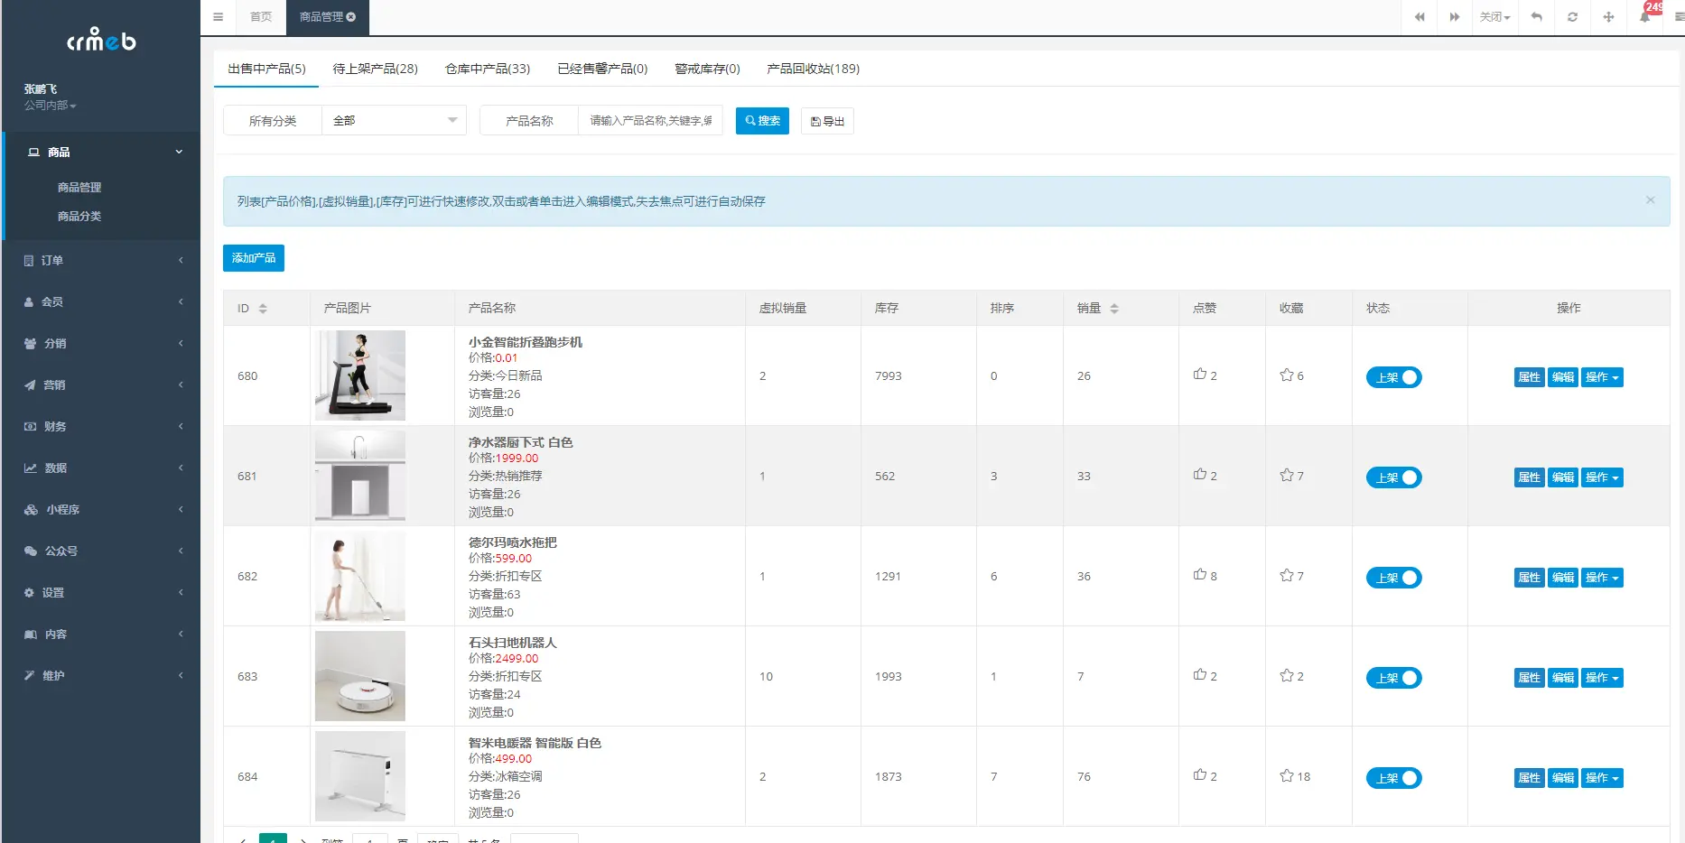Viewport: 1685px width, 843px height.
Task: Click the thumbs-up icon for 净水器厨下式 白色
Action: [1200, 475]
